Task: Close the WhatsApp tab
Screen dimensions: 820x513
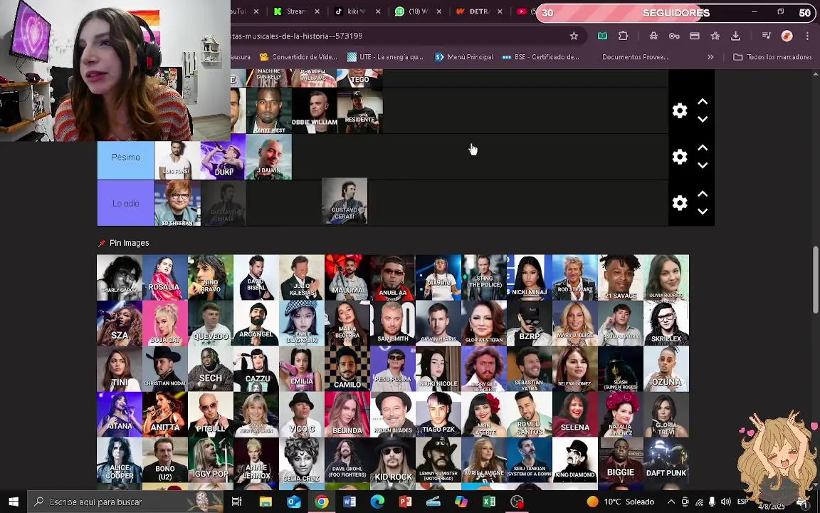Action: [x=438, y=11]
